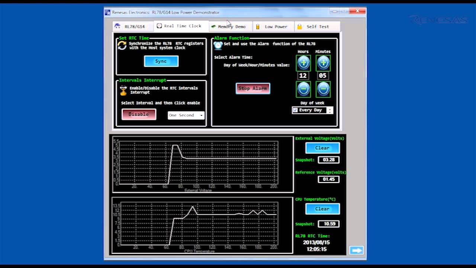
Task: Clear the CPU Temperature graph
Action: [x=322, y=209]
